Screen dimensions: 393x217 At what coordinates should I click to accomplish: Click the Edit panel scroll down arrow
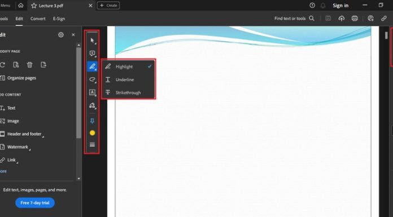[x=78, y=179]
